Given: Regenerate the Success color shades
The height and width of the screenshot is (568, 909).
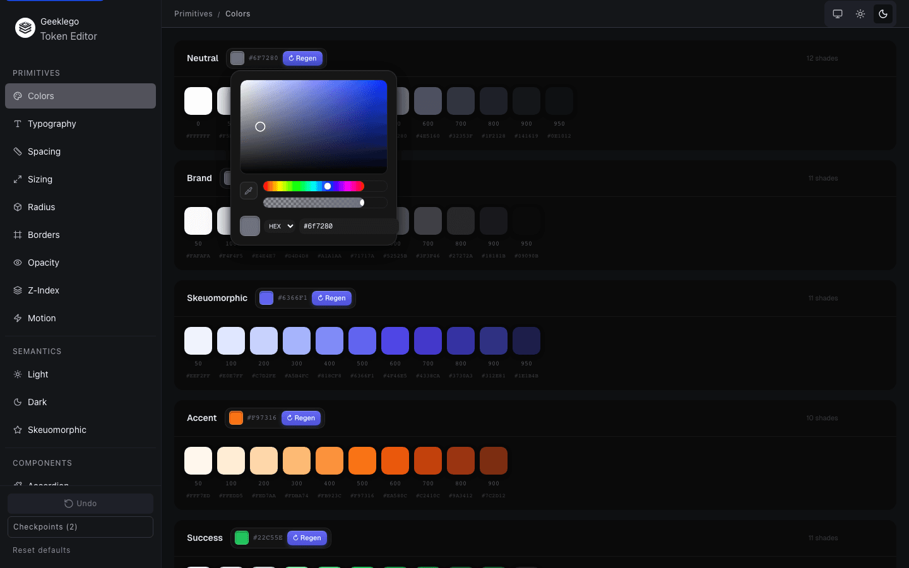Looking at the screenshot, I should pyautogui.click(x=307, y=538).
